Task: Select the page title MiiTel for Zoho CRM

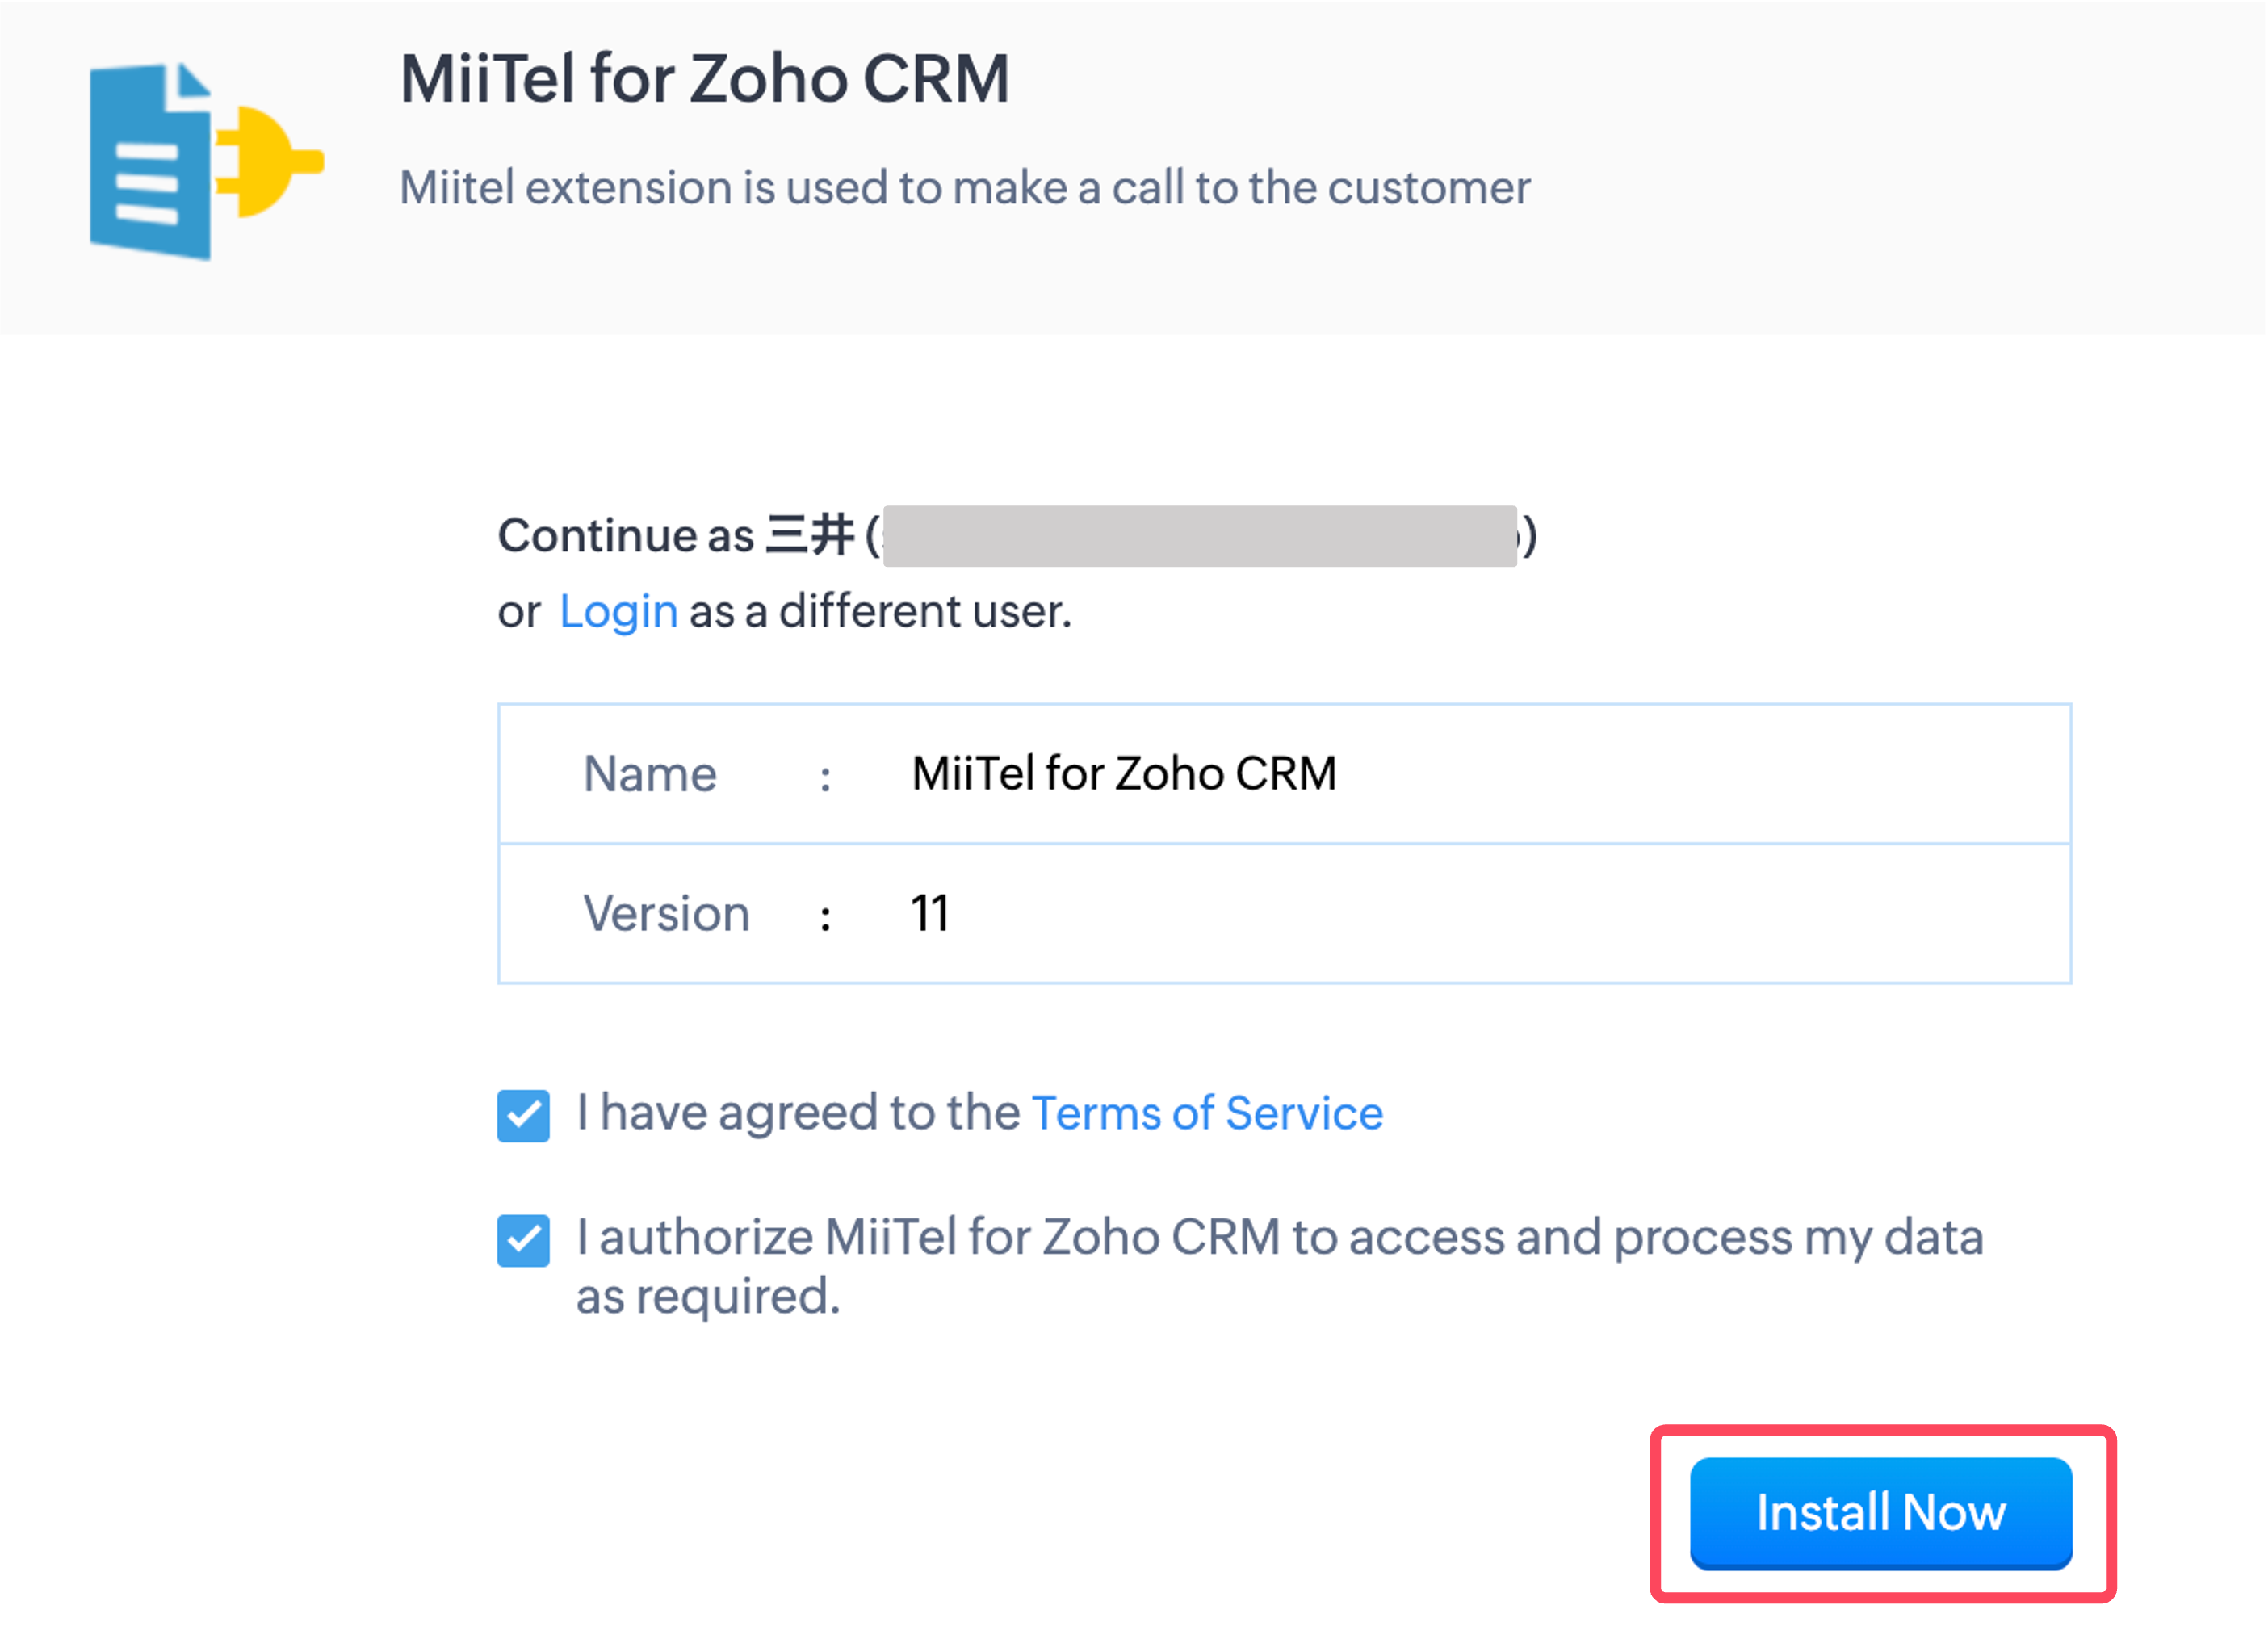Action: [x=706, y=79]
